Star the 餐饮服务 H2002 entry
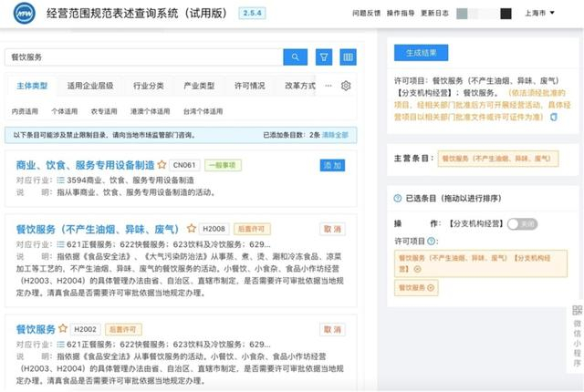 [x=63, y=328]
